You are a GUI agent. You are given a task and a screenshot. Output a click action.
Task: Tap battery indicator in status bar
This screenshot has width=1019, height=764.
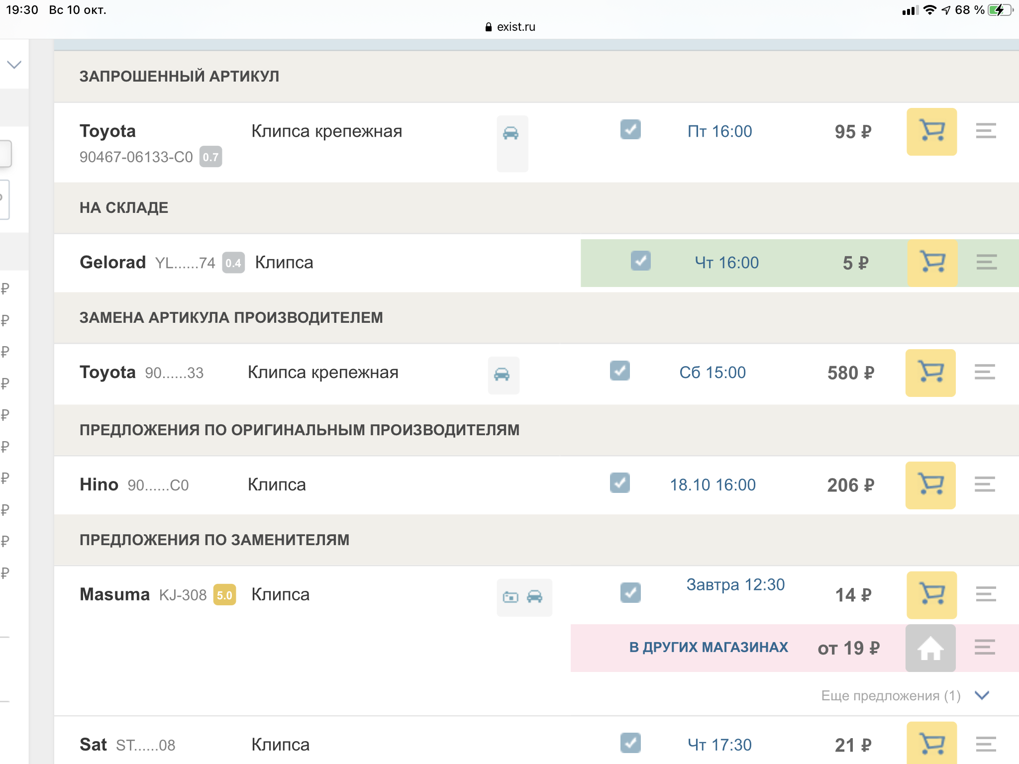click(x=1001, y=10)
